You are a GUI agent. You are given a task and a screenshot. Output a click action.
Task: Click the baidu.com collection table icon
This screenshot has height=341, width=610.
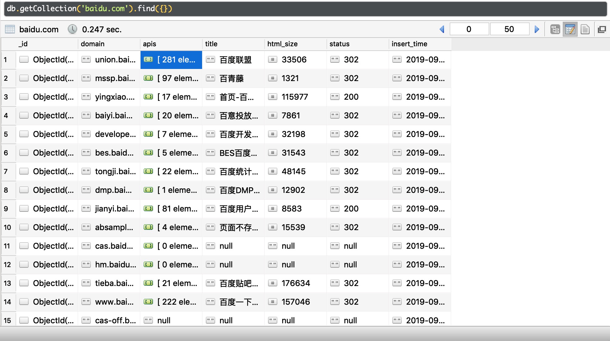(x=10, y=30)
